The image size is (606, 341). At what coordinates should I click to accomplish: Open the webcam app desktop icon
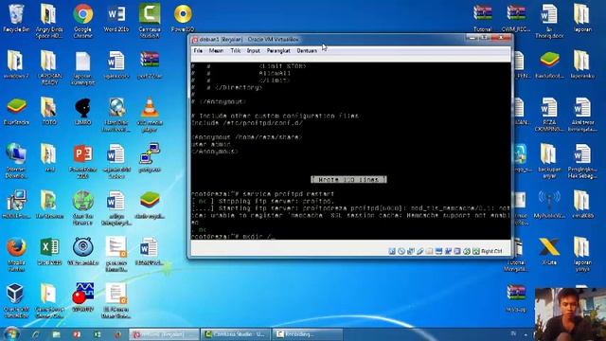82,252
